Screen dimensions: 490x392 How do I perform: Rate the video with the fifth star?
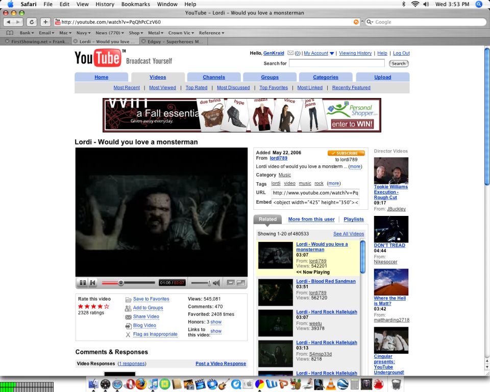pyautogui.click(x=107, y=306)
